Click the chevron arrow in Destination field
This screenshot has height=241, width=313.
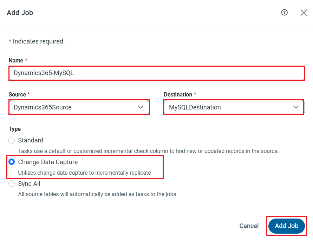pyautogui.click(x=296, y=107)
